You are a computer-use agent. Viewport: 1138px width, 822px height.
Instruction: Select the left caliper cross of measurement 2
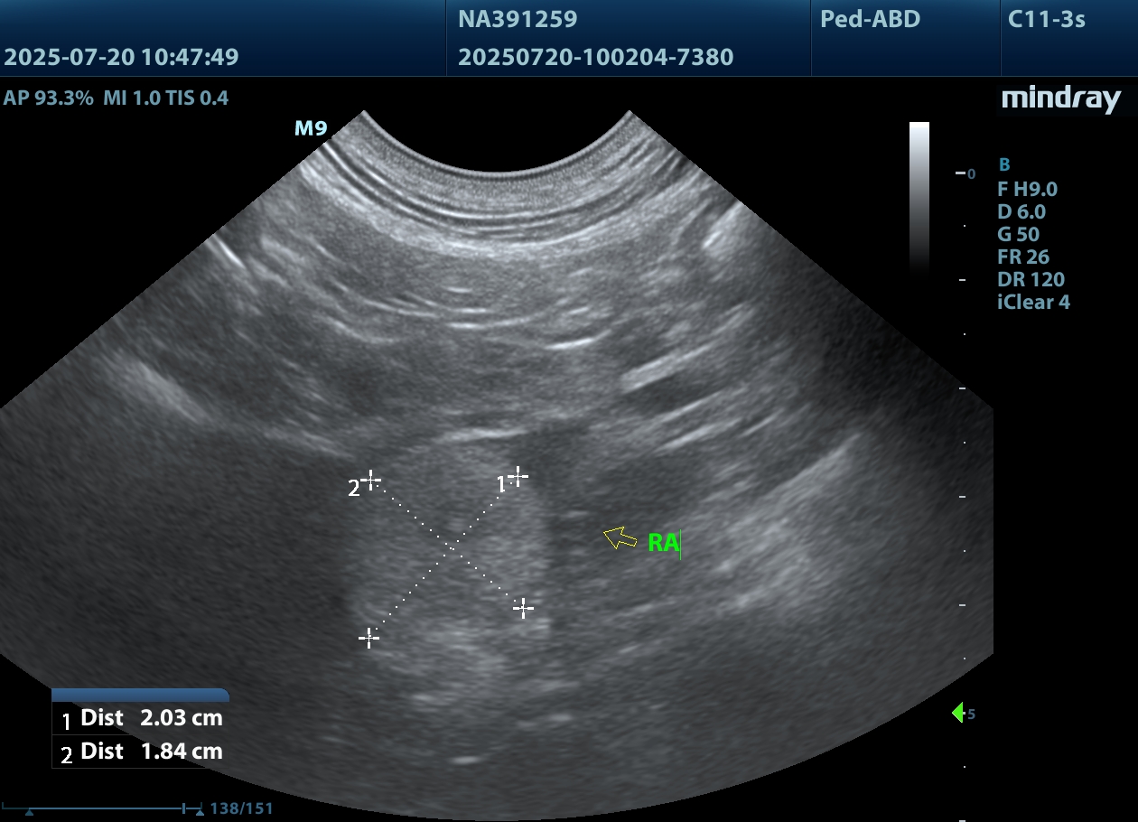click(x=370, y=480)
